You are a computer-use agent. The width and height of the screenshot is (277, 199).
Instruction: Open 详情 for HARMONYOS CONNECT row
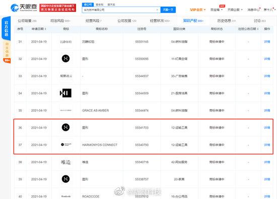point(267,145)
